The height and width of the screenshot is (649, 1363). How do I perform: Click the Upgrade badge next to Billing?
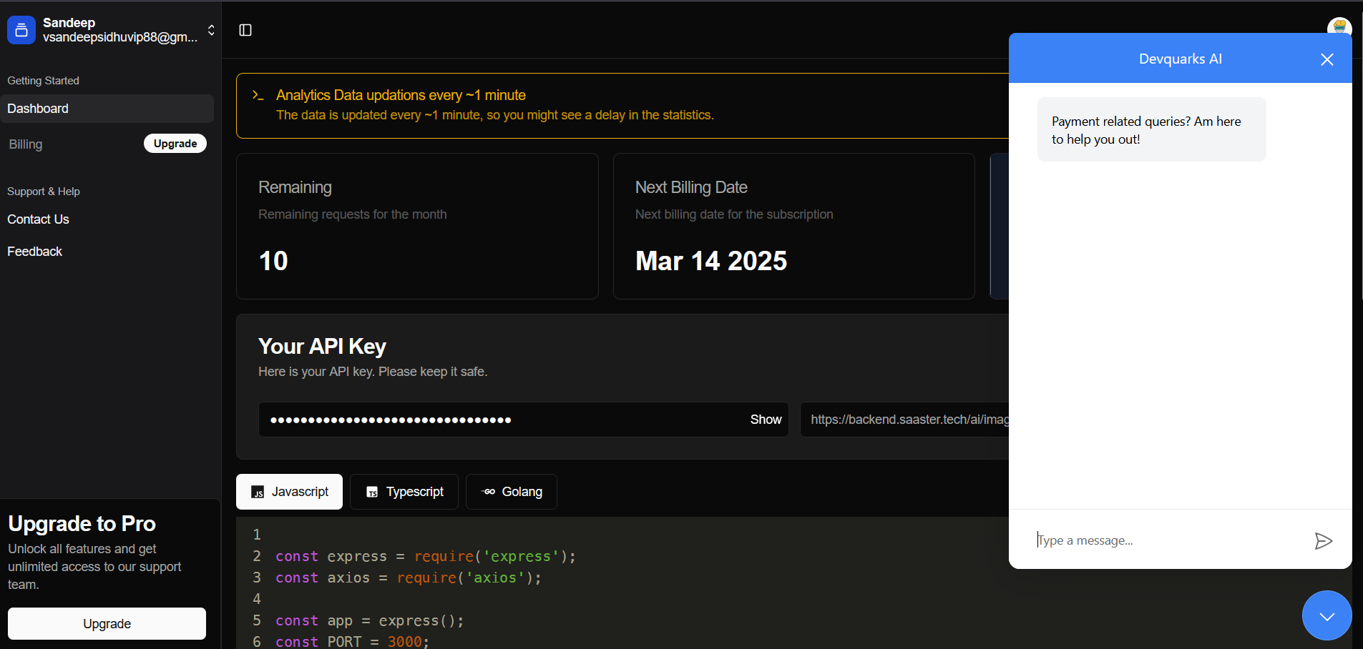(x=175, y=144)
